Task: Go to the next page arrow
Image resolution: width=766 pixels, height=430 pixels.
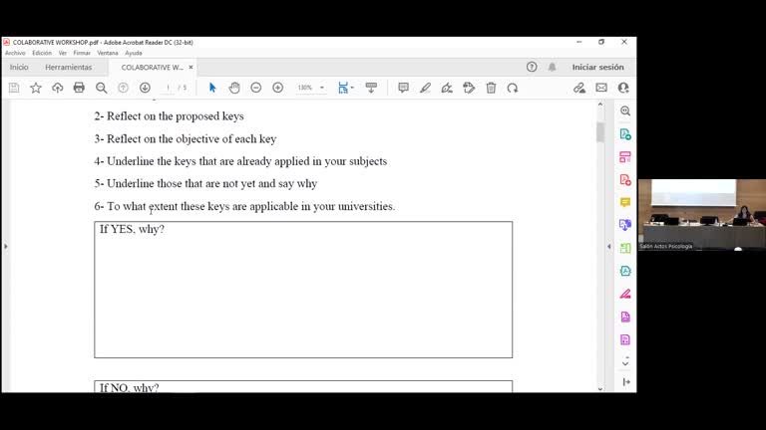Action: [145, 88]
